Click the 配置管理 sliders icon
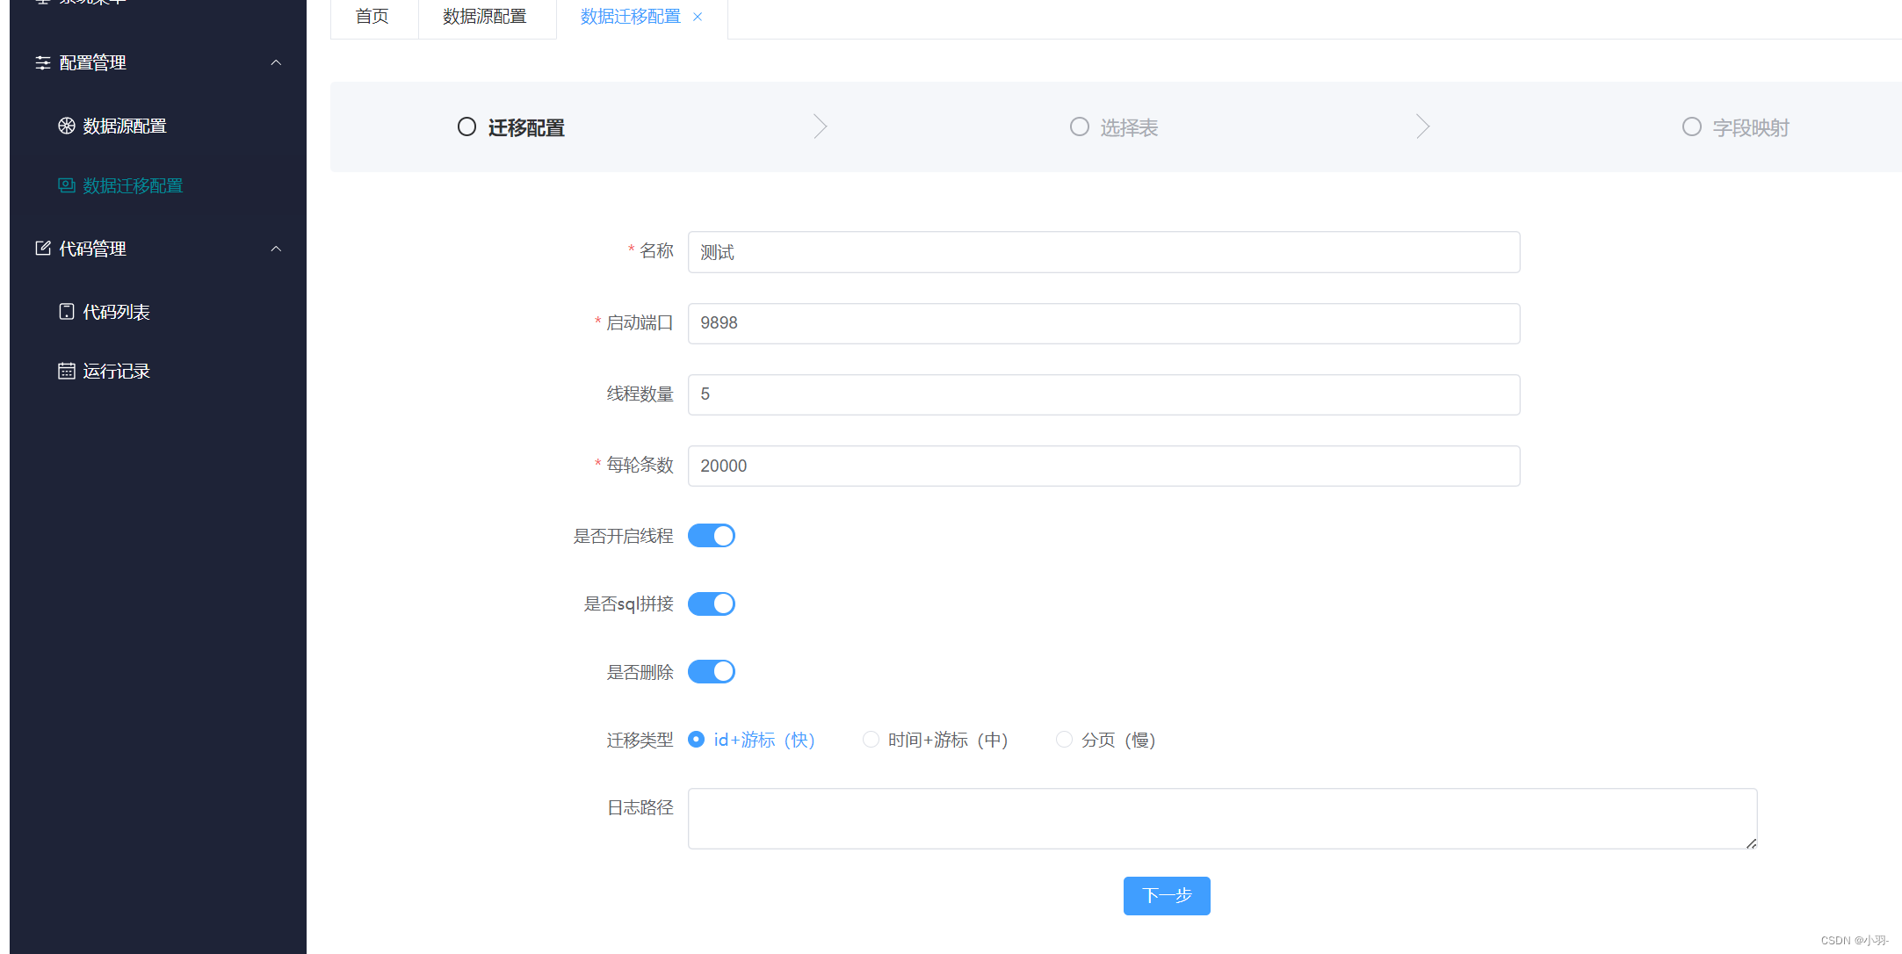 43,62
